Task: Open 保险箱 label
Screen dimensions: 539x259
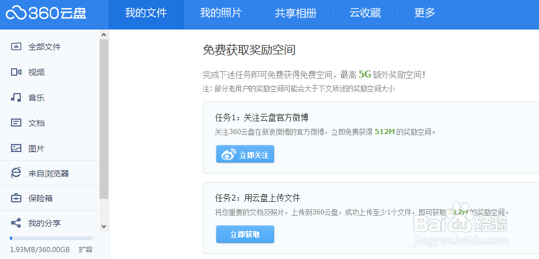Action: pos(40,198)
